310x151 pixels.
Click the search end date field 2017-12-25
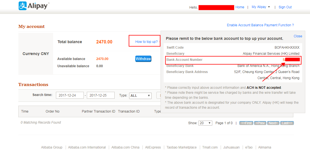click(x=101, y=95)
